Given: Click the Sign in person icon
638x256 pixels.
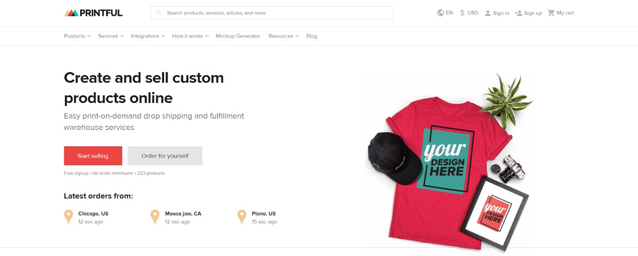Looking at the screenshot, I should pos(488,13).
